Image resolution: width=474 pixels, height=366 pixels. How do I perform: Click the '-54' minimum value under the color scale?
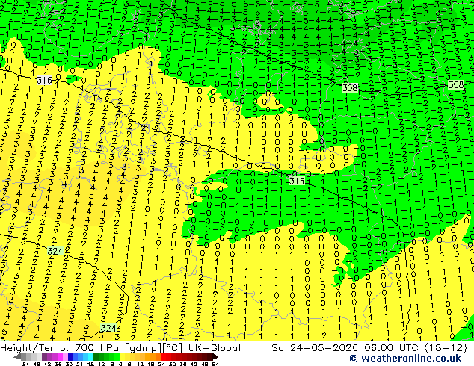(x=24, y=365)
